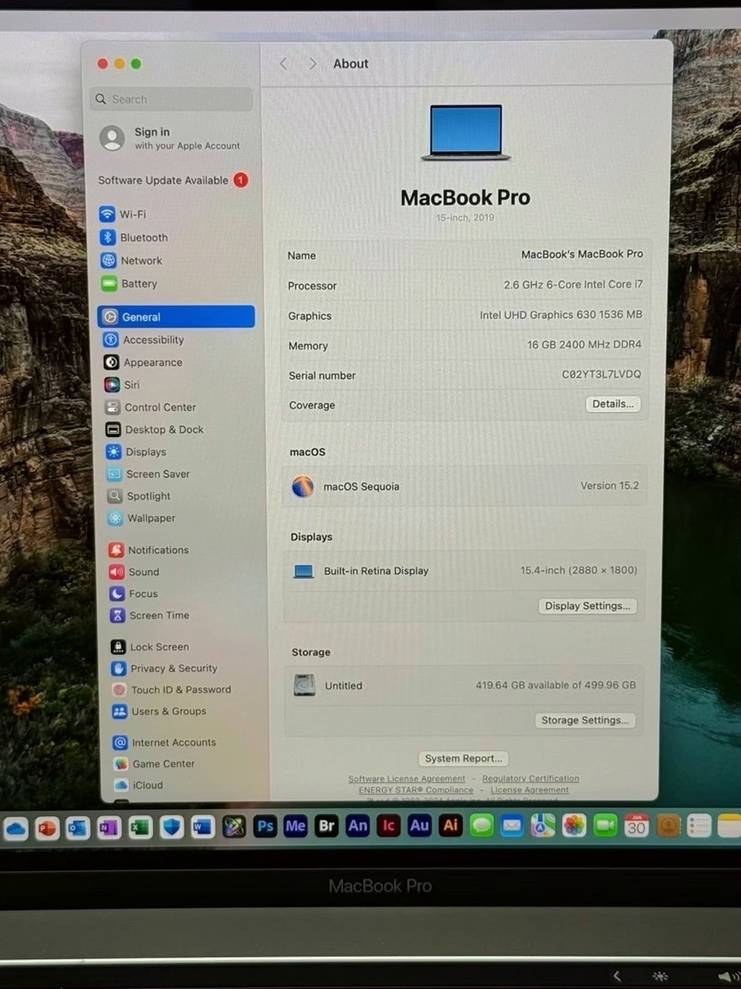Click the Coverage Details… button
The height and width of the screenshot is (989, 741).
(x=613, y=404)
